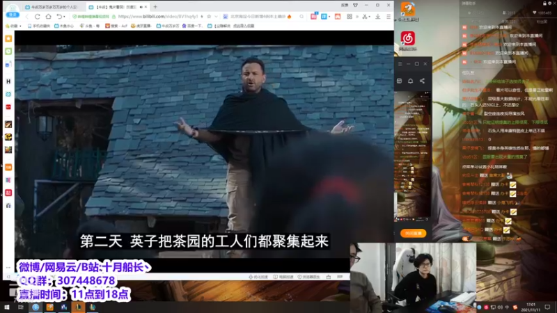Image resolution: width=557 pixels, height=313 pixels.
Task: Reload the bilibili page
Action: [x=38, y=17]
